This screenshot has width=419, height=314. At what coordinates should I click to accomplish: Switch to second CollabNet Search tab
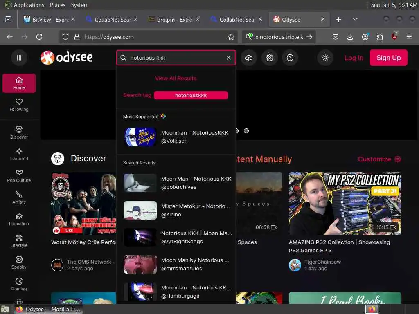(x=237, y=20)
